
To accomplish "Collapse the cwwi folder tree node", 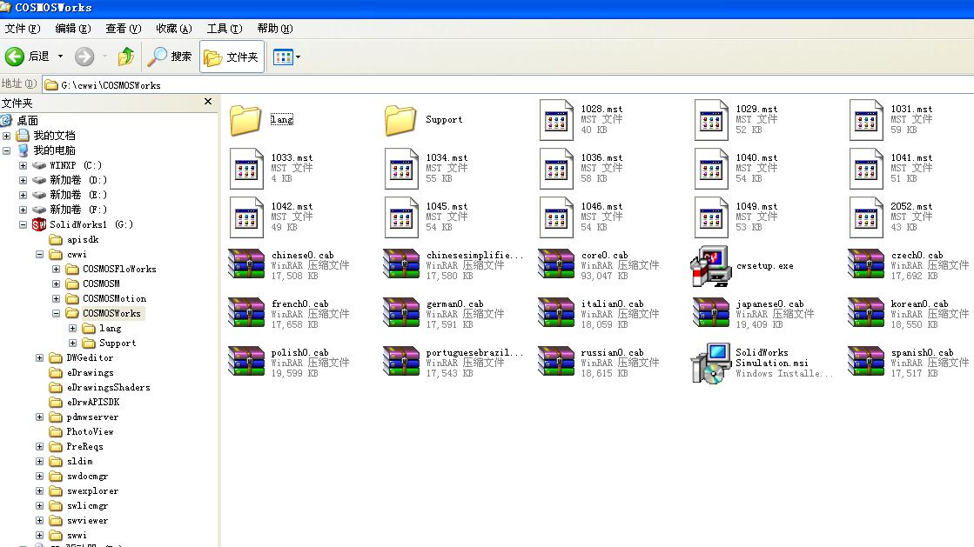I will [x=40, y=255].
